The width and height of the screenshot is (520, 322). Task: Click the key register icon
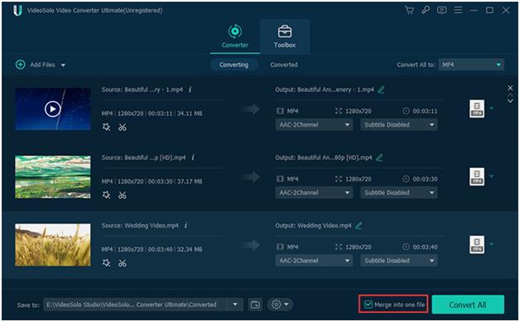[426, 10]
